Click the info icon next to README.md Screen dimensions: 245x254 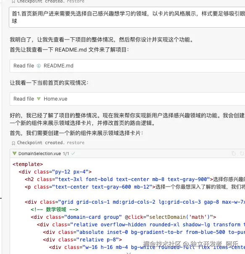pos(39,66)
